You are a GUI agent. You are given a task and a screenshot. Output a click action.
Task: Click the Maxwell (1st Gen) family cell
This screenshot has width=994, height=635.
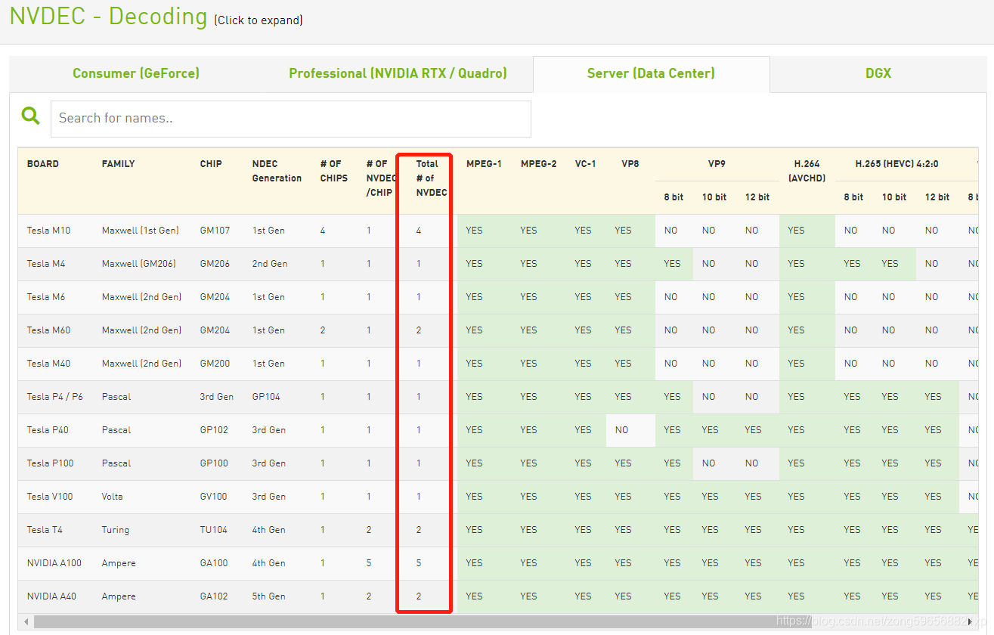[x=141, y=231]
